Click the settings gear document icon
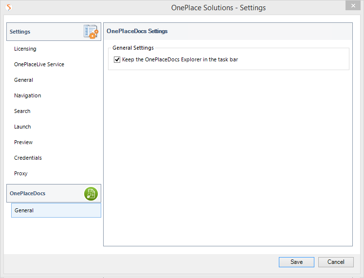364x278 pixels. [91, 32]
